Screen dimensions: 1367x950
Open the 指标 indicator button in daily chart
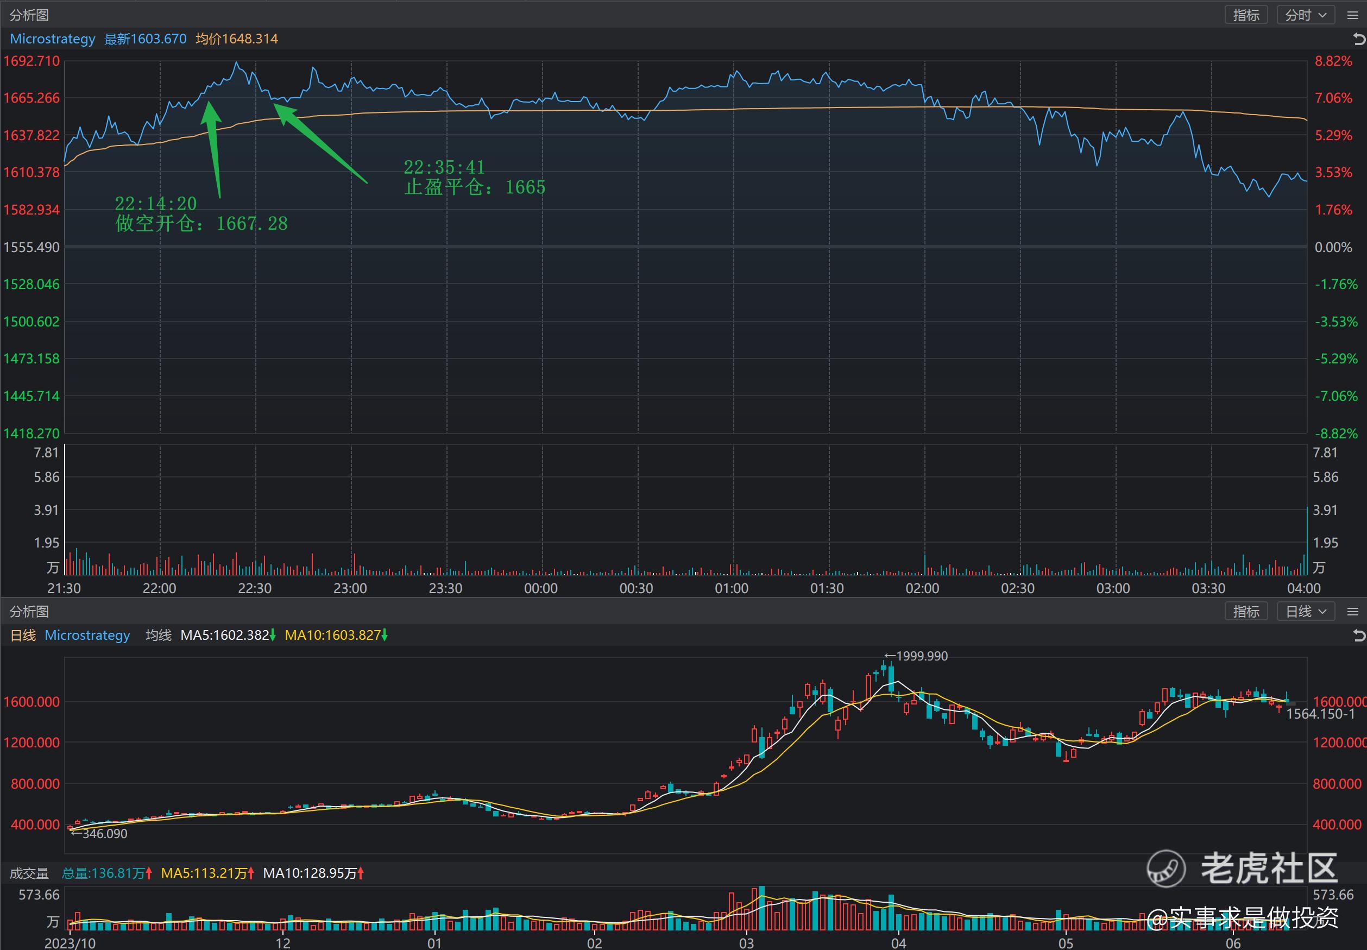click(x=1245, y=611)
